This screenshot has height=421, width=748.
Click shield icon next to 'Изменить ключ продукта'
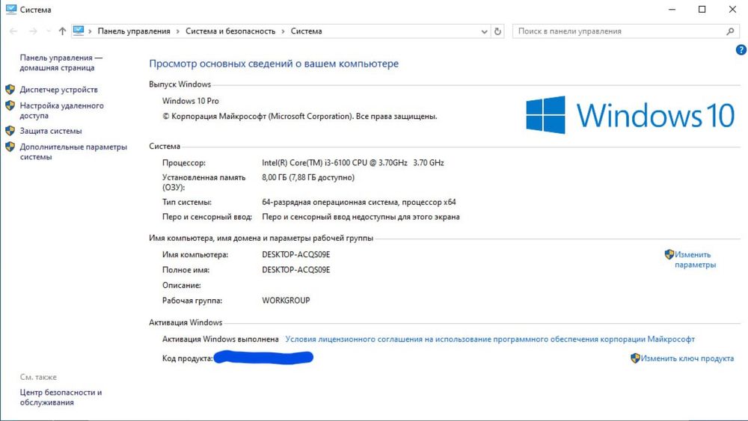[635, 358]
